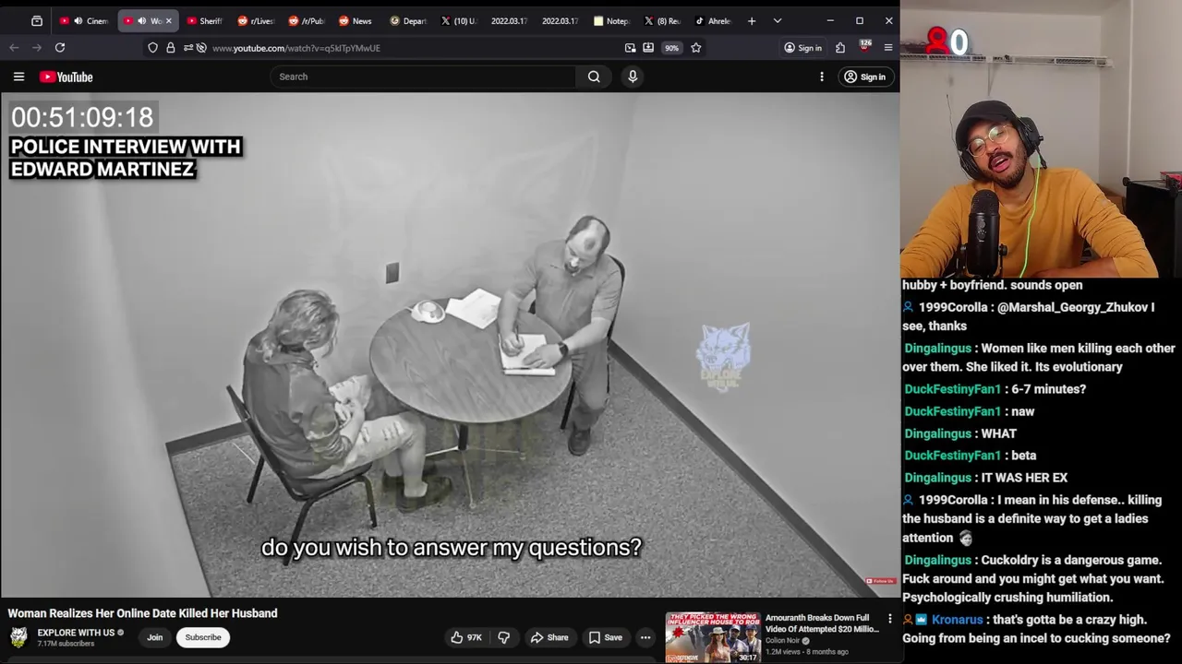Mute the active YouTube tab audio
This screenshot has height=664, width=1182.
click(141, 20)
